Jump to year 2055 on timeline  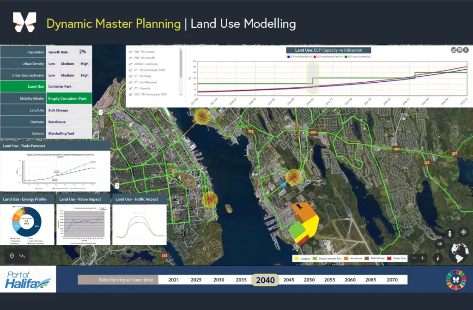[329, 280]
